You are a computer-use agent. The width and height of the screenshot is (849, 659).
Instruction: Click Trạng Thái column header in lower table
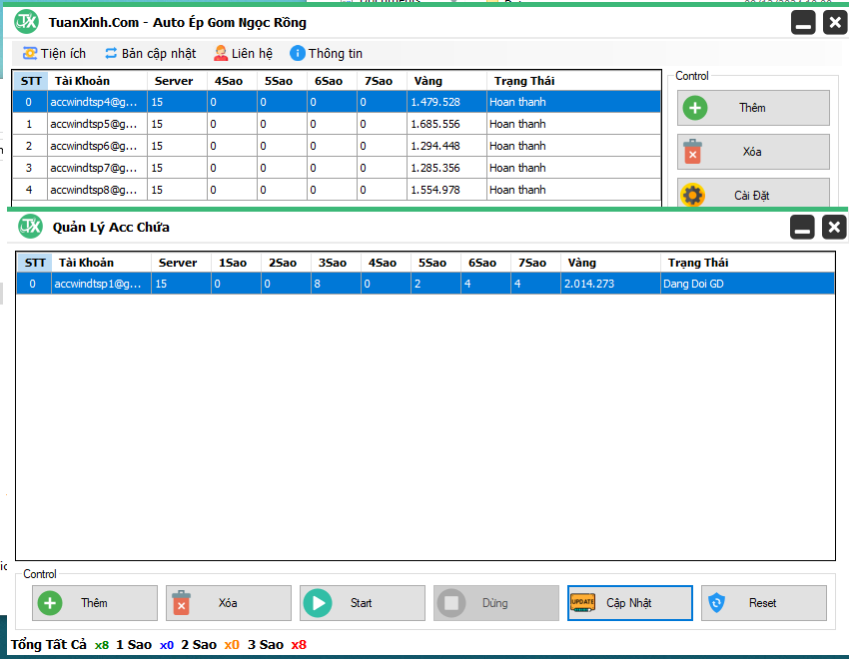click(x=698, y=263)
